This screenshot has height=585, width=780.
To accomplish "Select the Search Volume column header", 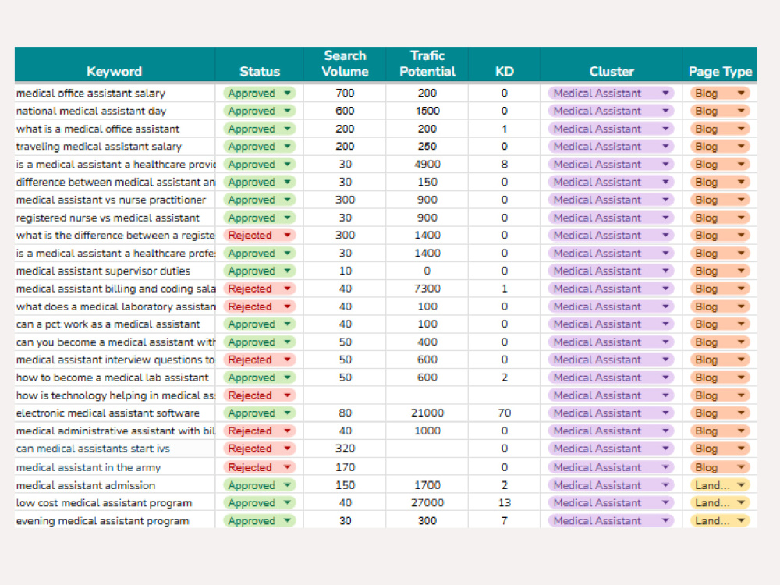I will coord(345,63).
